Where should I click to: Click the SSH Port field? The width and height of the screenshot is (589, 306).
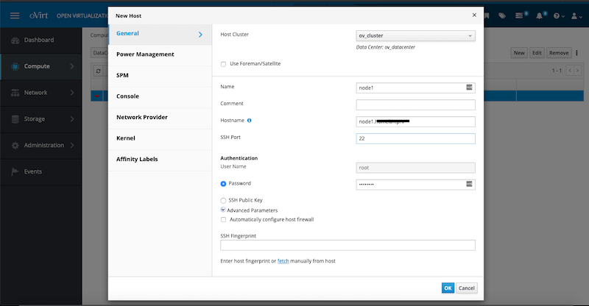click(x=415, y=138)
